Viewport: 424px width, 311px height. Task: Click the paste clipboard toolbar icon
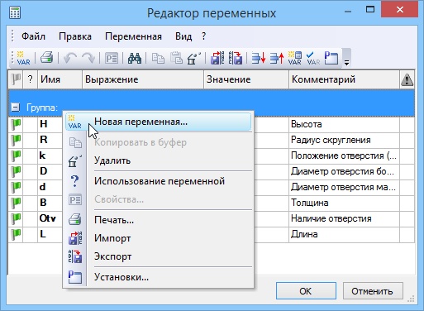pos(176,58)
